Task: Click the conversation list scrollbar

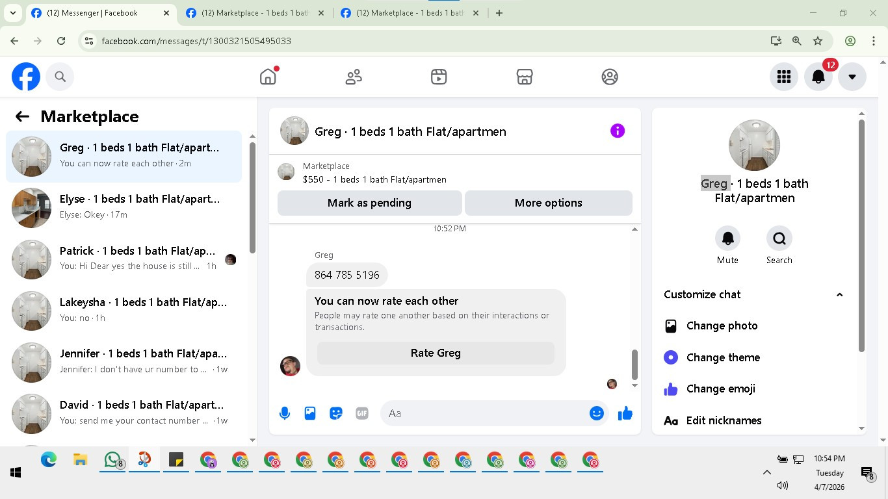Action: [x=252, y=198]
